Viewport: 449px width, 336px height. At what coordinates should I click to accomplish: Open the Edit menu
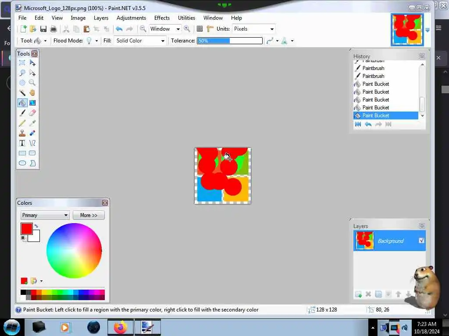[39, 17]
